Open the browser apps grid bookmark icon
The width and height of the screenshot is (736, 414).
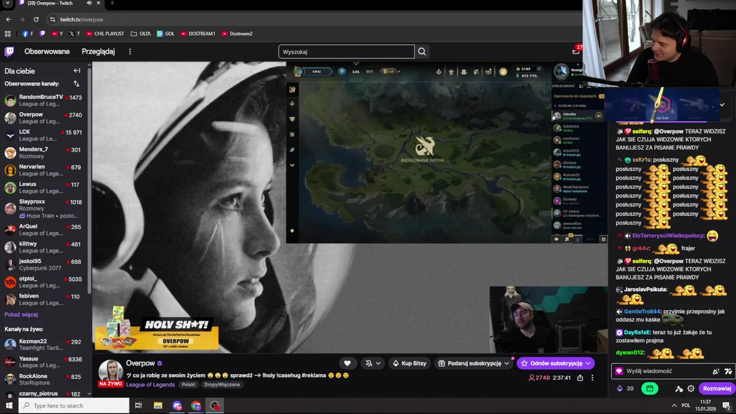7,34
